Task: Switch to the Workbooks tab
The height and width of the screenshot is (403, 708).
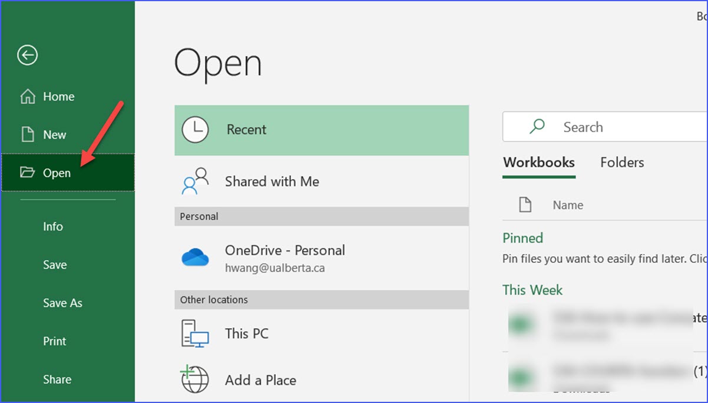Action: [539, 163]
